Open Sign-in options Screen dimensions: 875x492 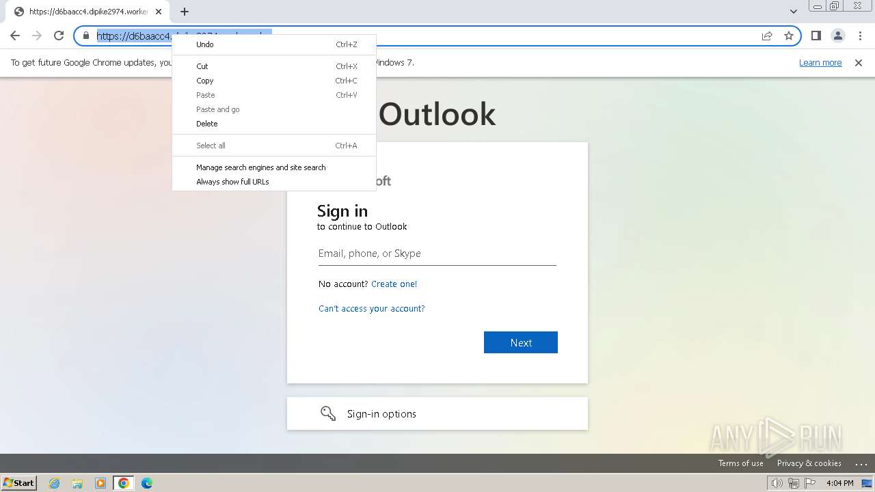(437, 413)
